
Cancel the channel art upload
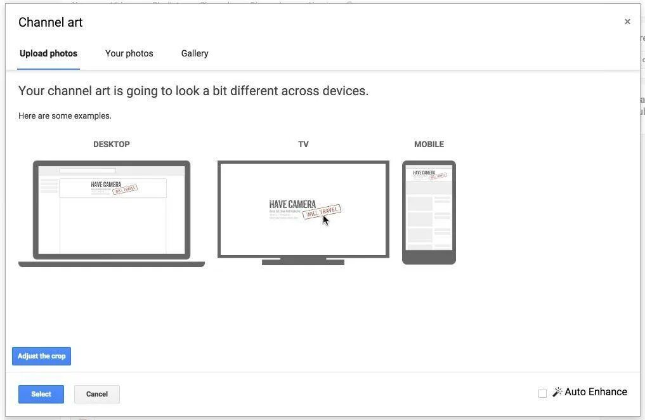(x=97, y=394)
